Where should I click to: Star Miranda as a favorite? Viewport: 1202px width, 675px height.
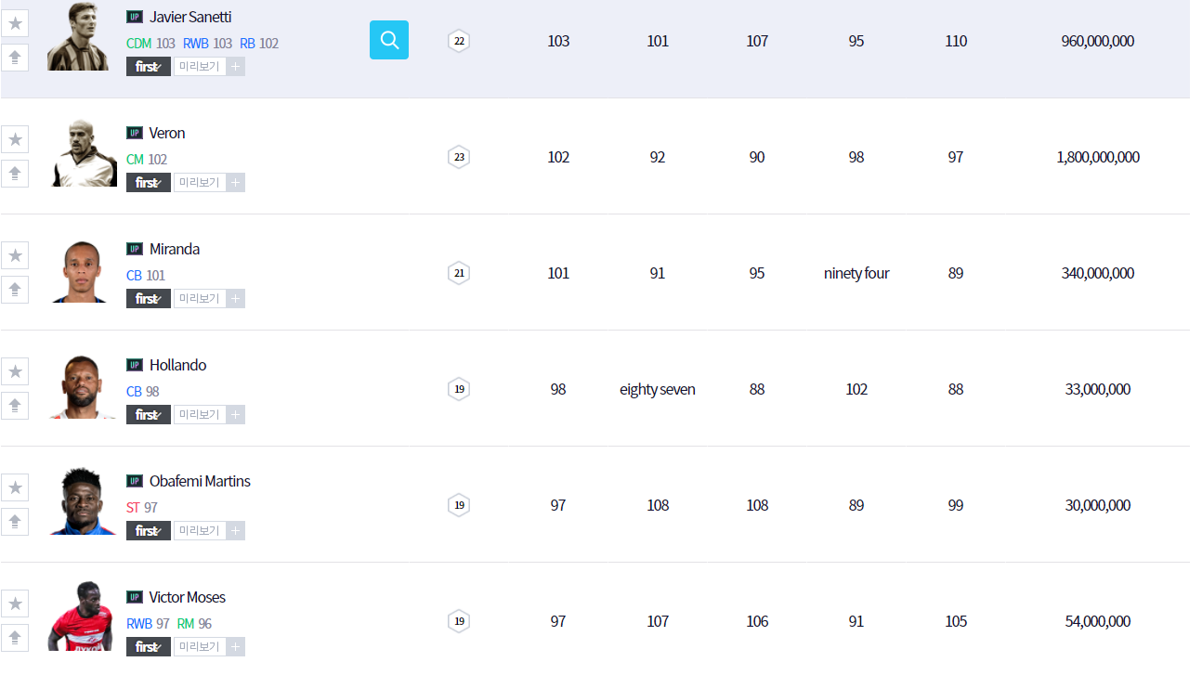pyautogui.click(x=15, y=255)
